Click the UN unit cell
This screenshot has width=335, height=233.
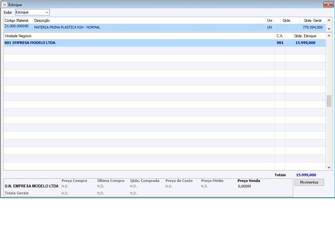pos(269,27)
